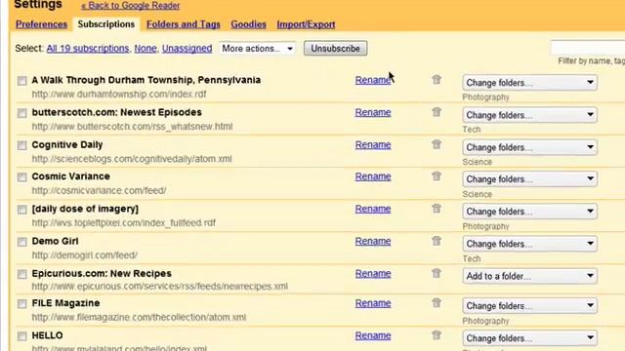Select All 19 subscriptions link

[x=88, y=48]
